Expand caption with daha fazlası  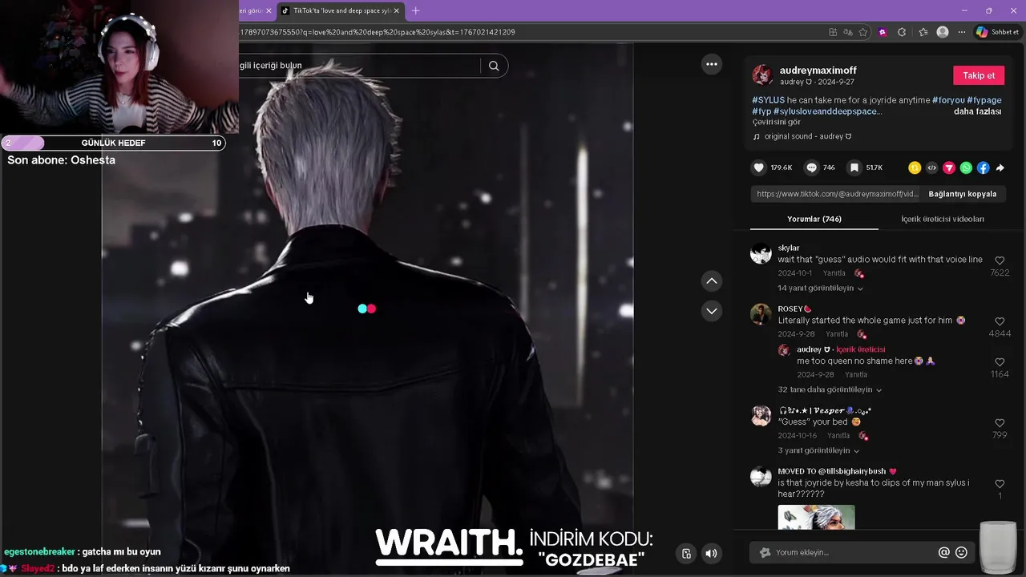coord(977,111)
